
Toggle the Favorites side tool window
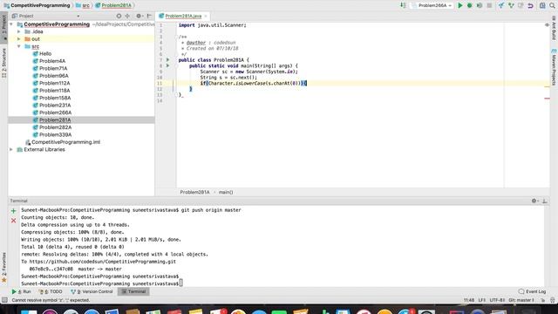3,267
